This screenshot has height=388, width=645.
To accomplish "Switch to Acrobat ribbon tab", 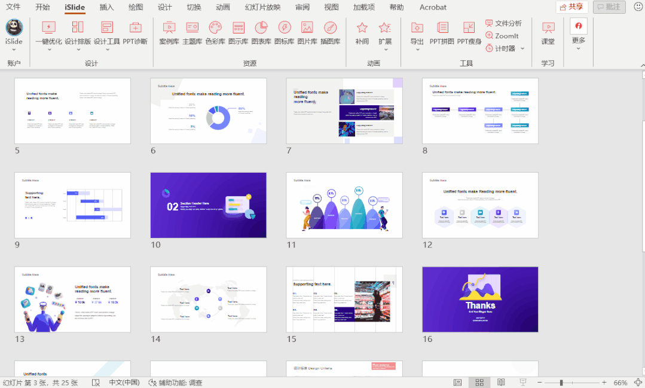I will [433, 7].
